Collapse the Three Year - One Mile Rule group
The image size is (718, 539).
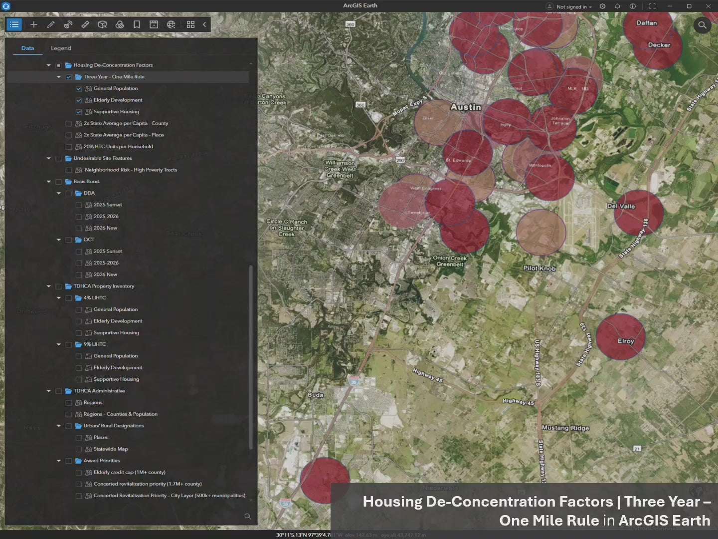[x=58, y=77]
